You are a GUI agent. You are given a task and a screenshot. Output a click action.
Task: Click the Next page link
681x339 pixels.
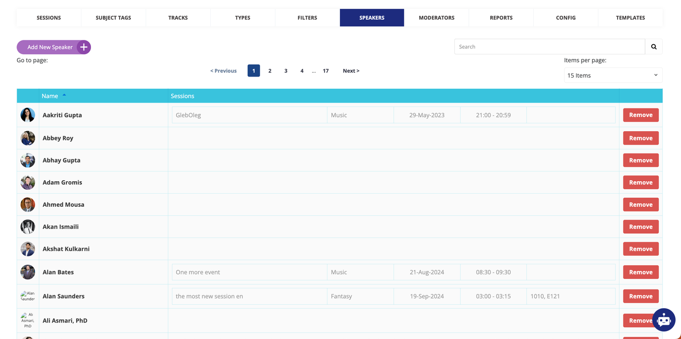click(351, 71)
